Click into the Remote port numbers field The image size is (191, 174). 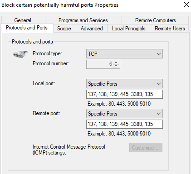tap(124, 124)
